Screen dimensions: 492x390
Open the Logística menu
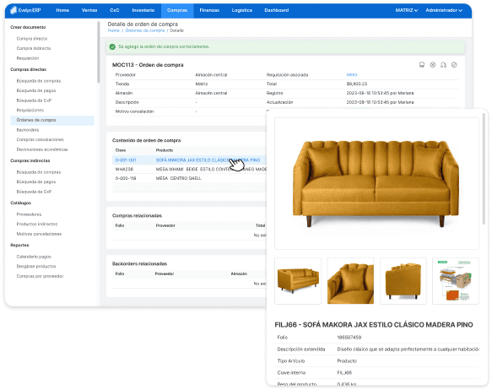click(242, 10)
